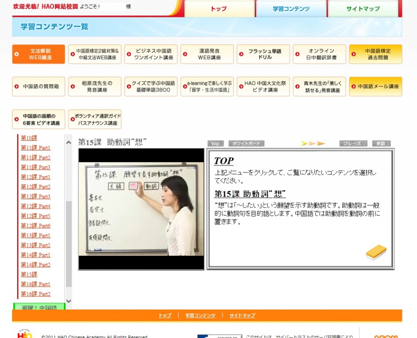
Task: Open フラッシュ単語ドリル
Action: [263, 54]
